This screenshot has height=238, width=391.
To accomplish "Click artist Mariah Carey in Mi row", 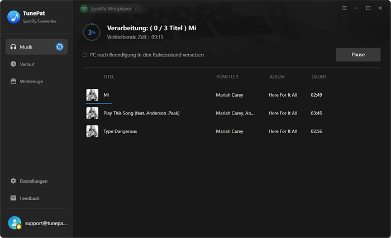I will 230,95.
